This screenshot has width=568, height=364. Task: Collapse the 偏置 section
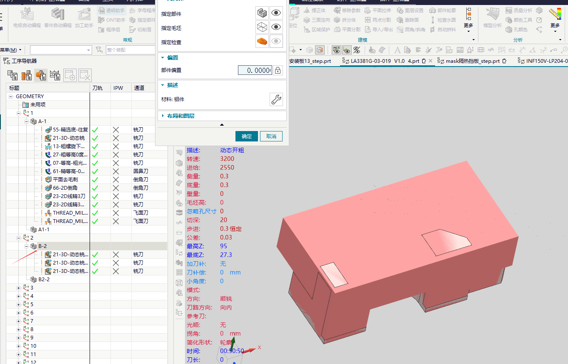163,58
